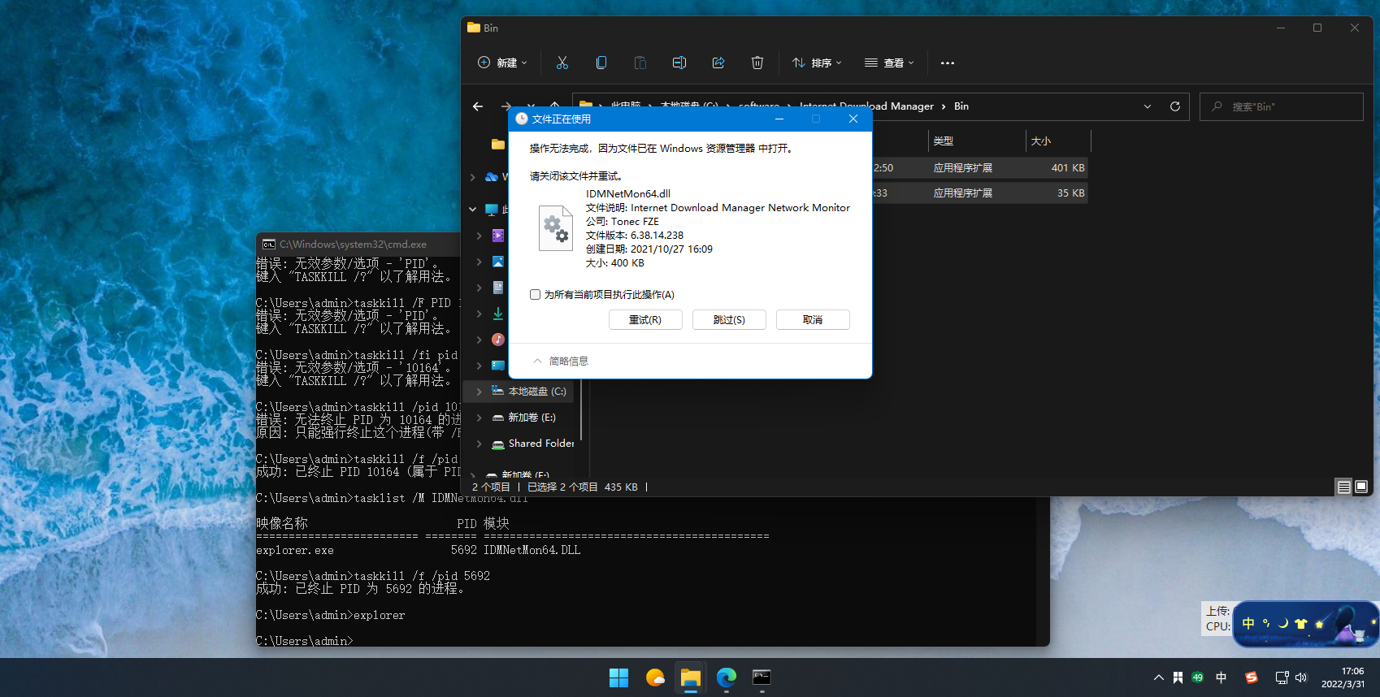Open the address bar history dropdown chevron
The width and height of the screenshot is (1380, 697).
point(1148,106)
